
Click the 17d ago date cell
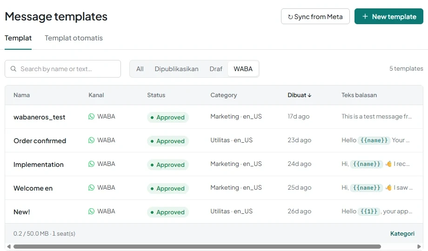[298, 117]
